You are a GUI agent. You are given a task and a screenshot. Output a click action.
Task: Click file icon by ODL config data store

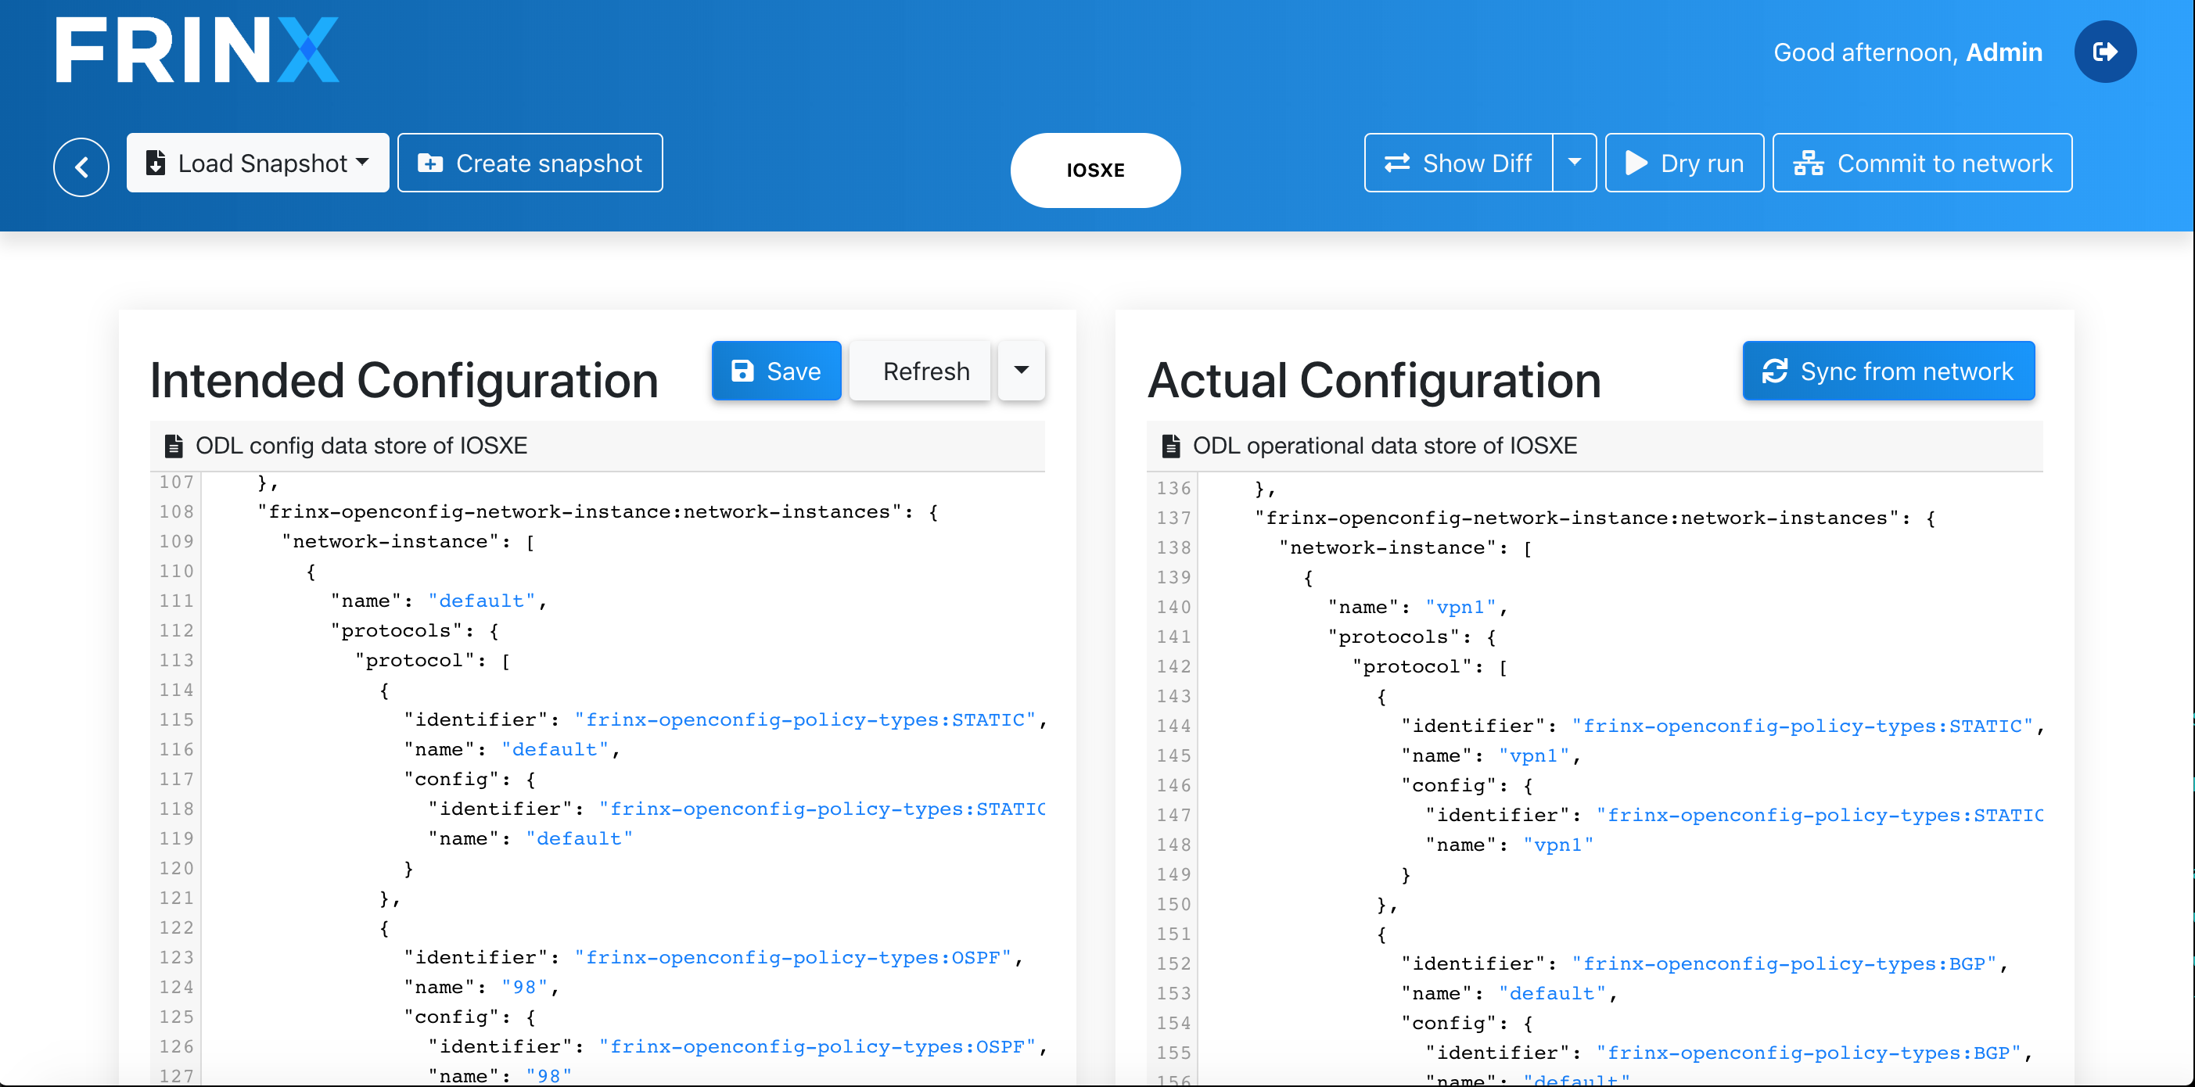click(x=174, y=446)
